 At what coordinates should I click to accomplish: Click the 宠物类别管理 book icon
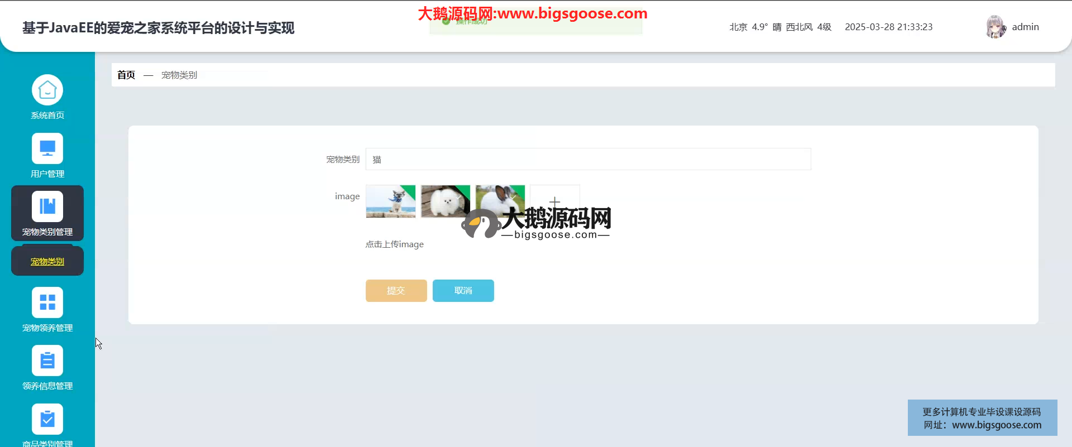(47, 206)
